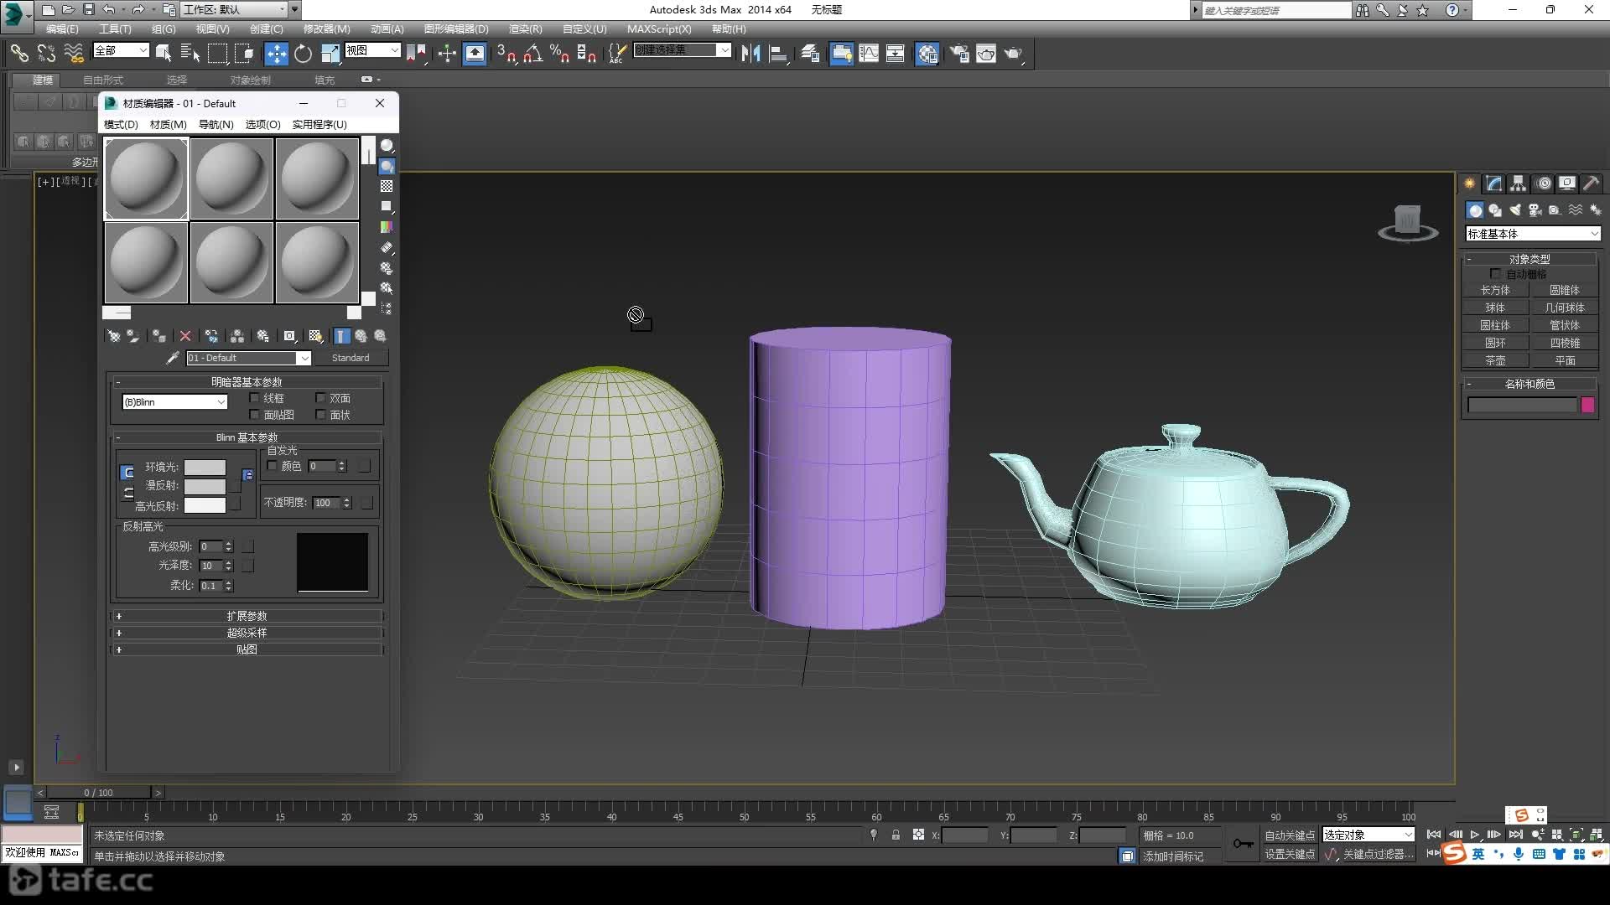Open the 渲染(R) menu
The width and height of the screenshot is (1610, 905).
525,28
